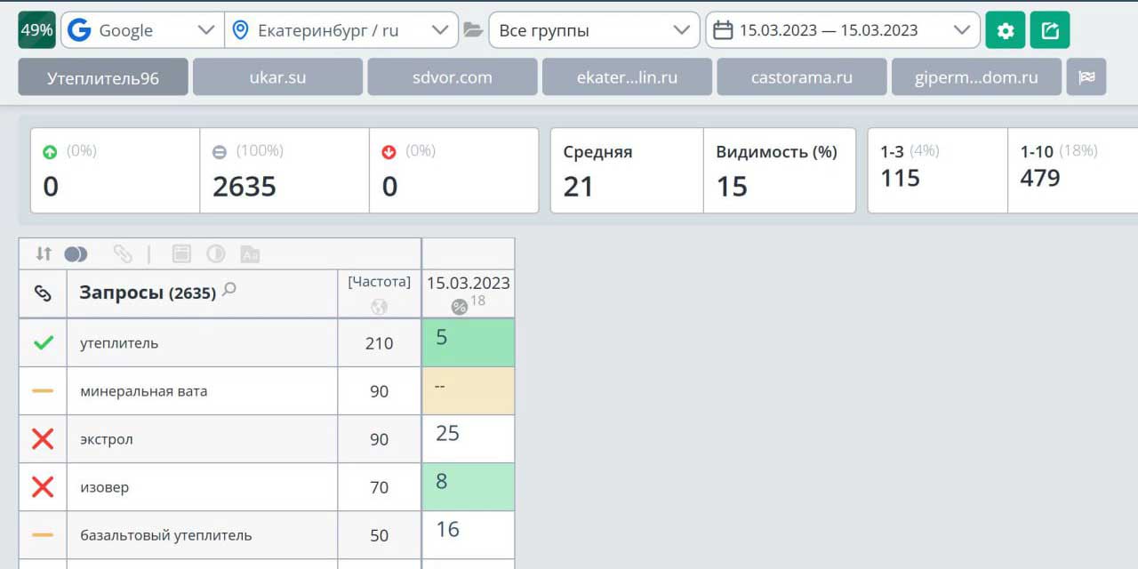Select the query экстрол

[107, 439]
